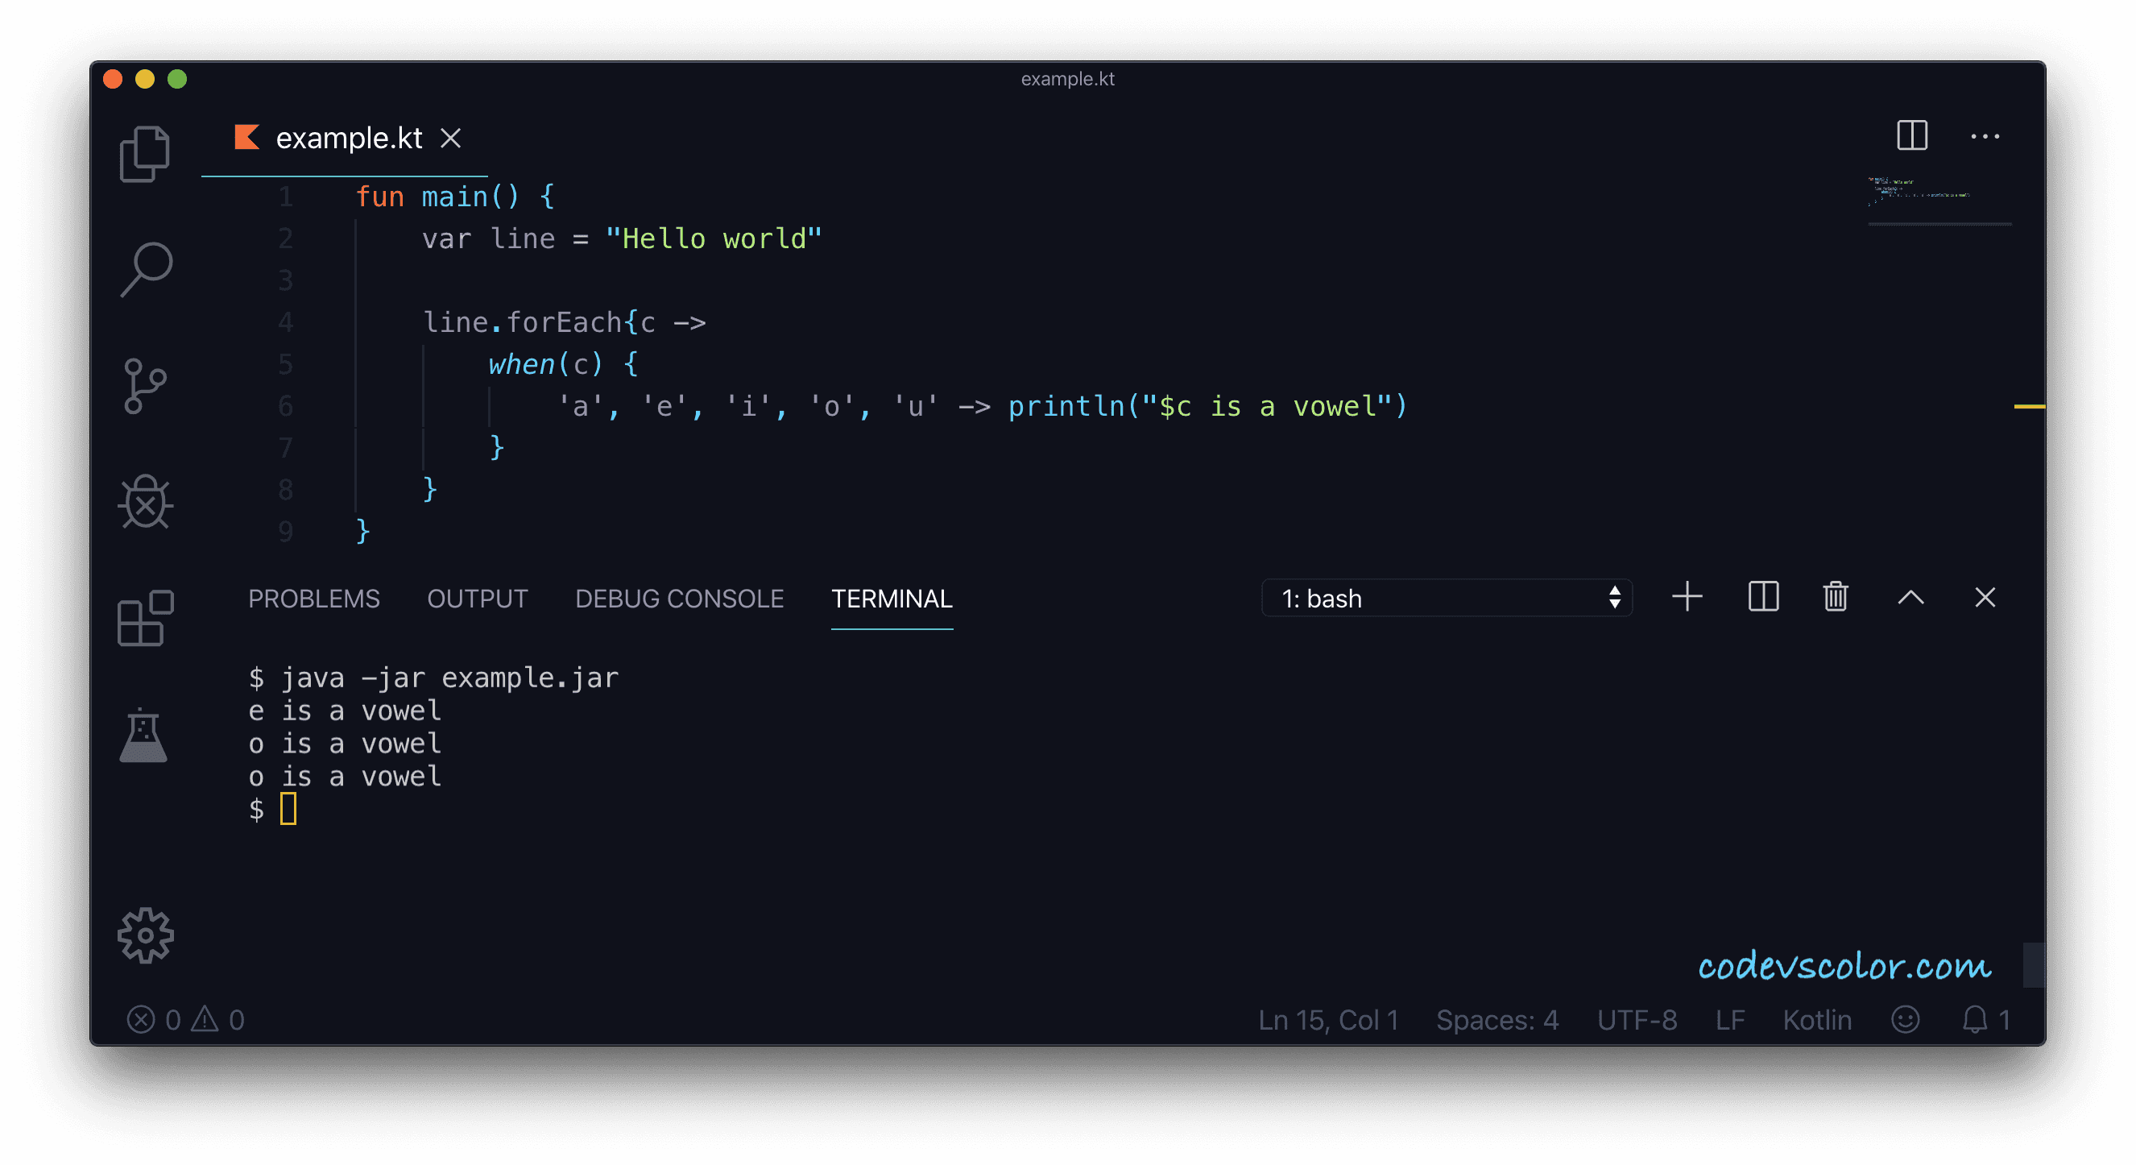Open the Extensions view
The height and width of the screenshot is (1165, 2136).
[x=145, y=618]
